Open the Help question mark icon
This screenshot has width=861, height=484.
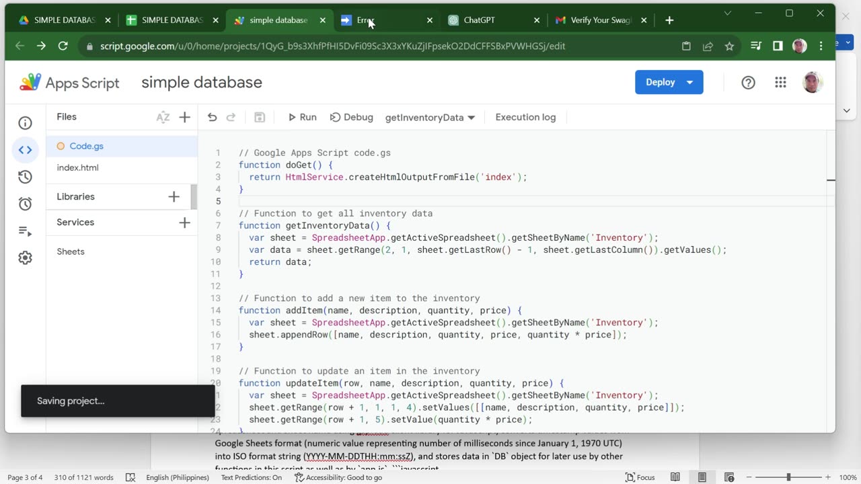coord(748,83)
